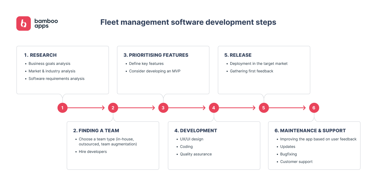
Task: Select the DEVELOPMENT card title
Action: click(196, 130)
